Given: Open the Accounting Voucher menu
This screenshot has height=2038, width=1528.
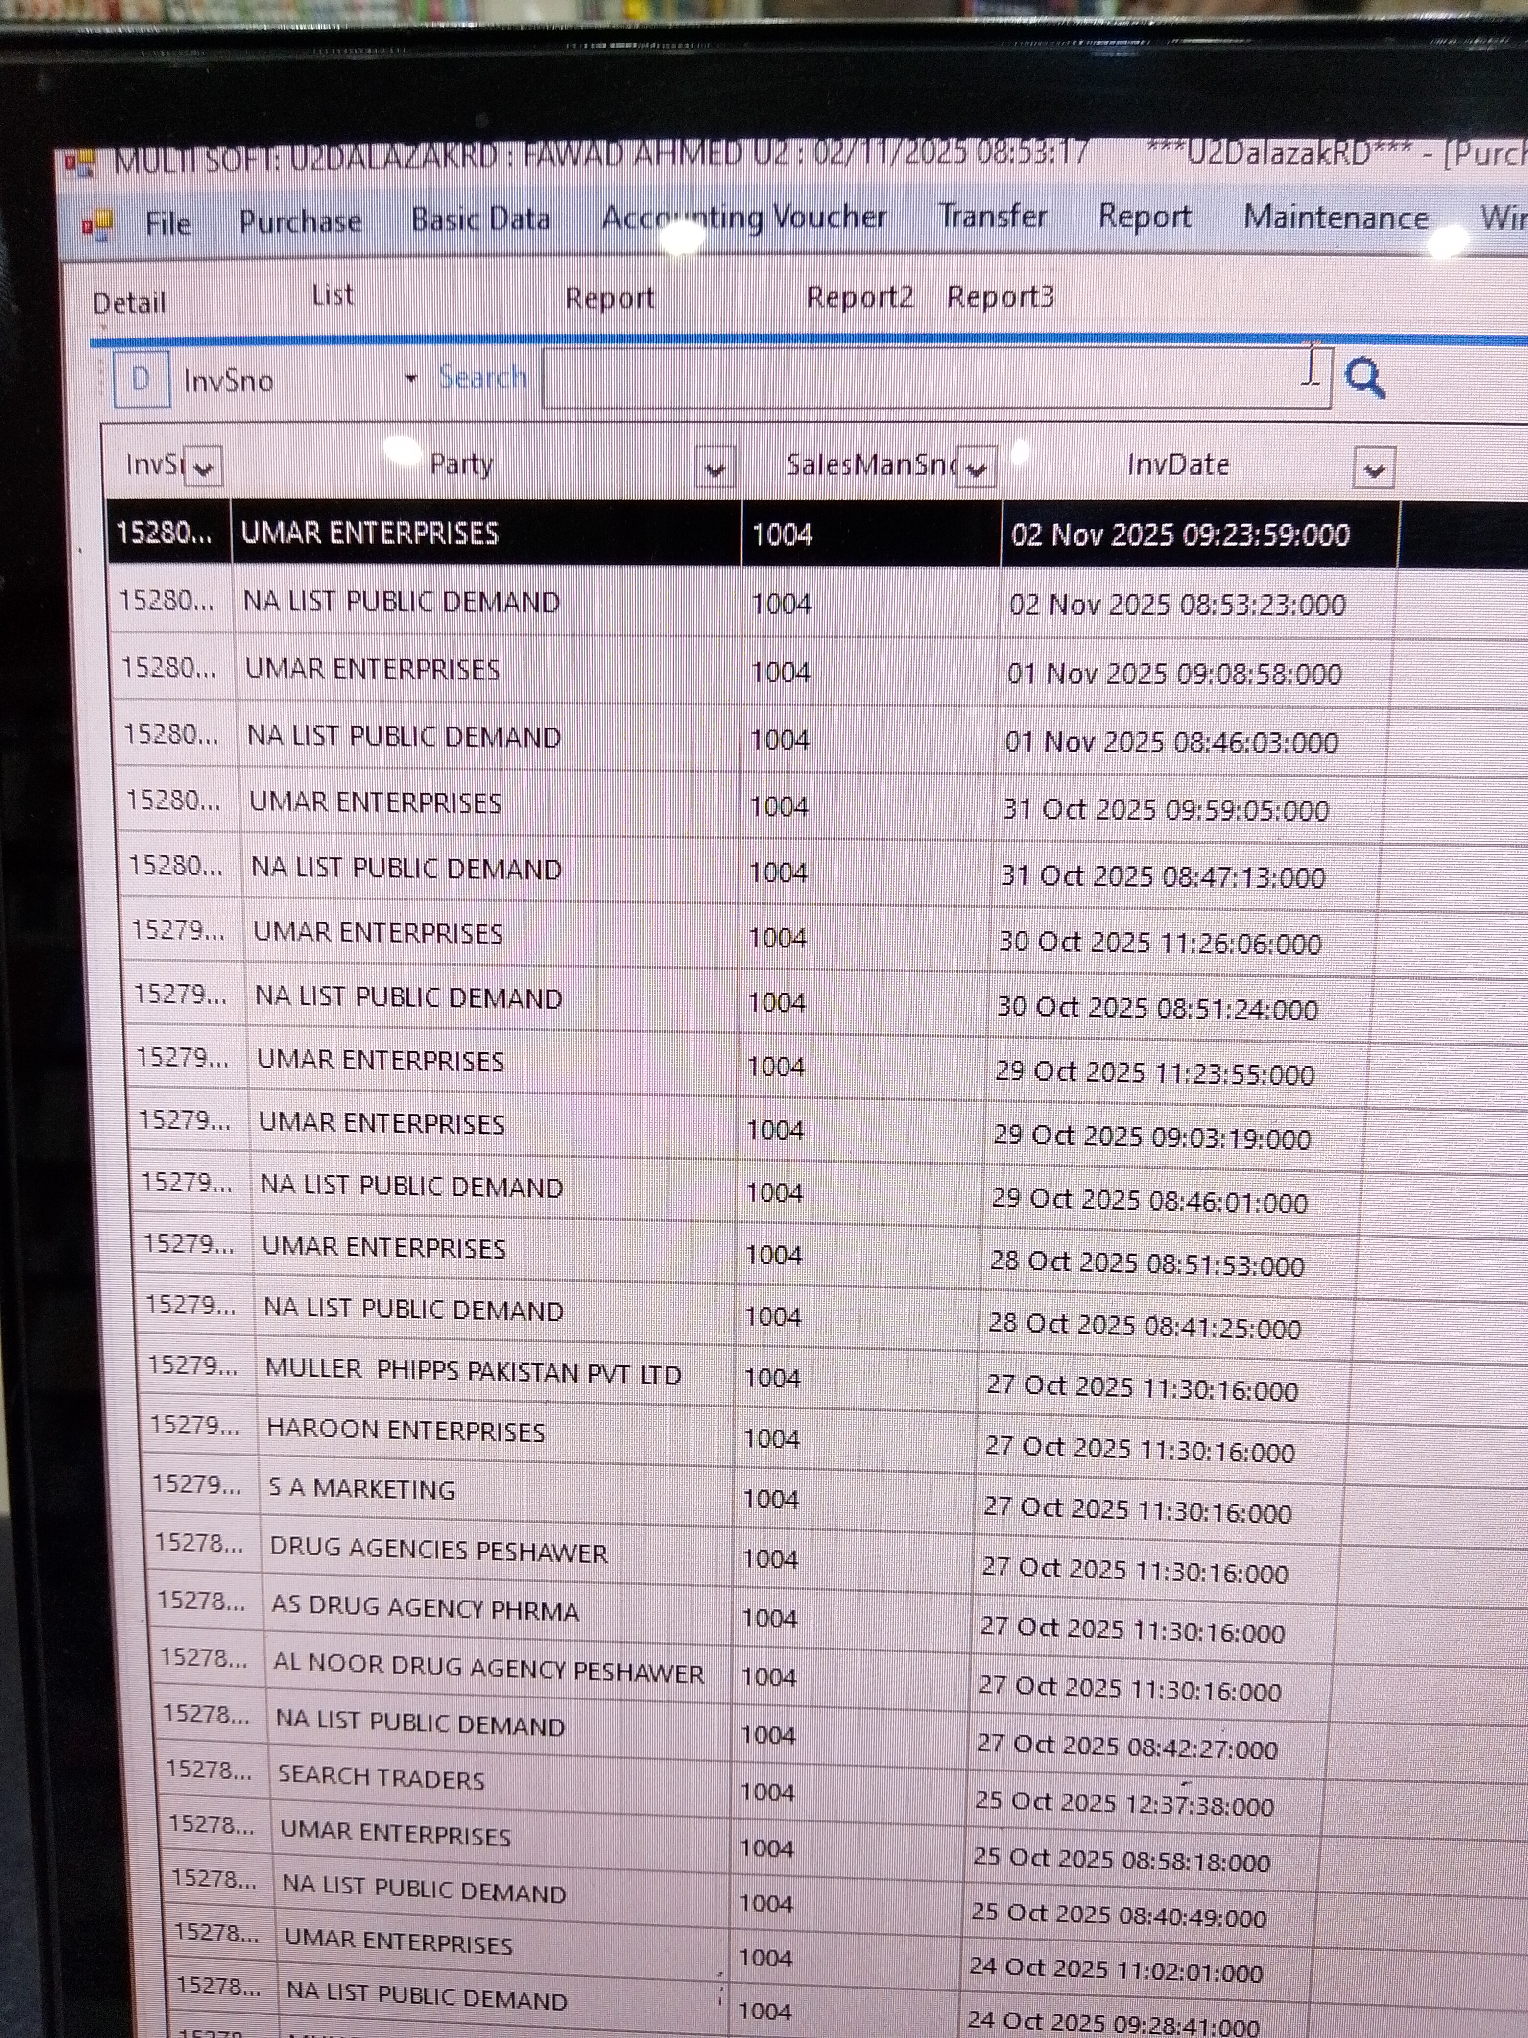Looking at the screenshot, I should (x=743, y=218).
